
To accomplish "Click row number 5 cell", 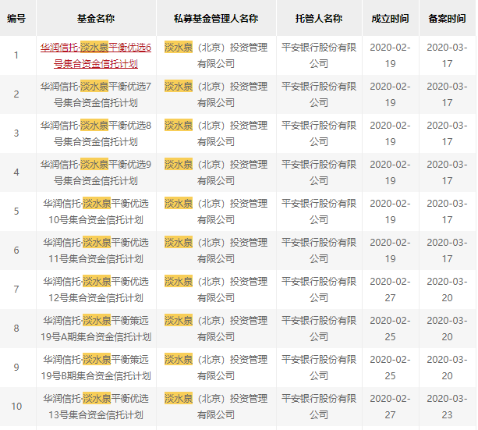I will (16, 211).
